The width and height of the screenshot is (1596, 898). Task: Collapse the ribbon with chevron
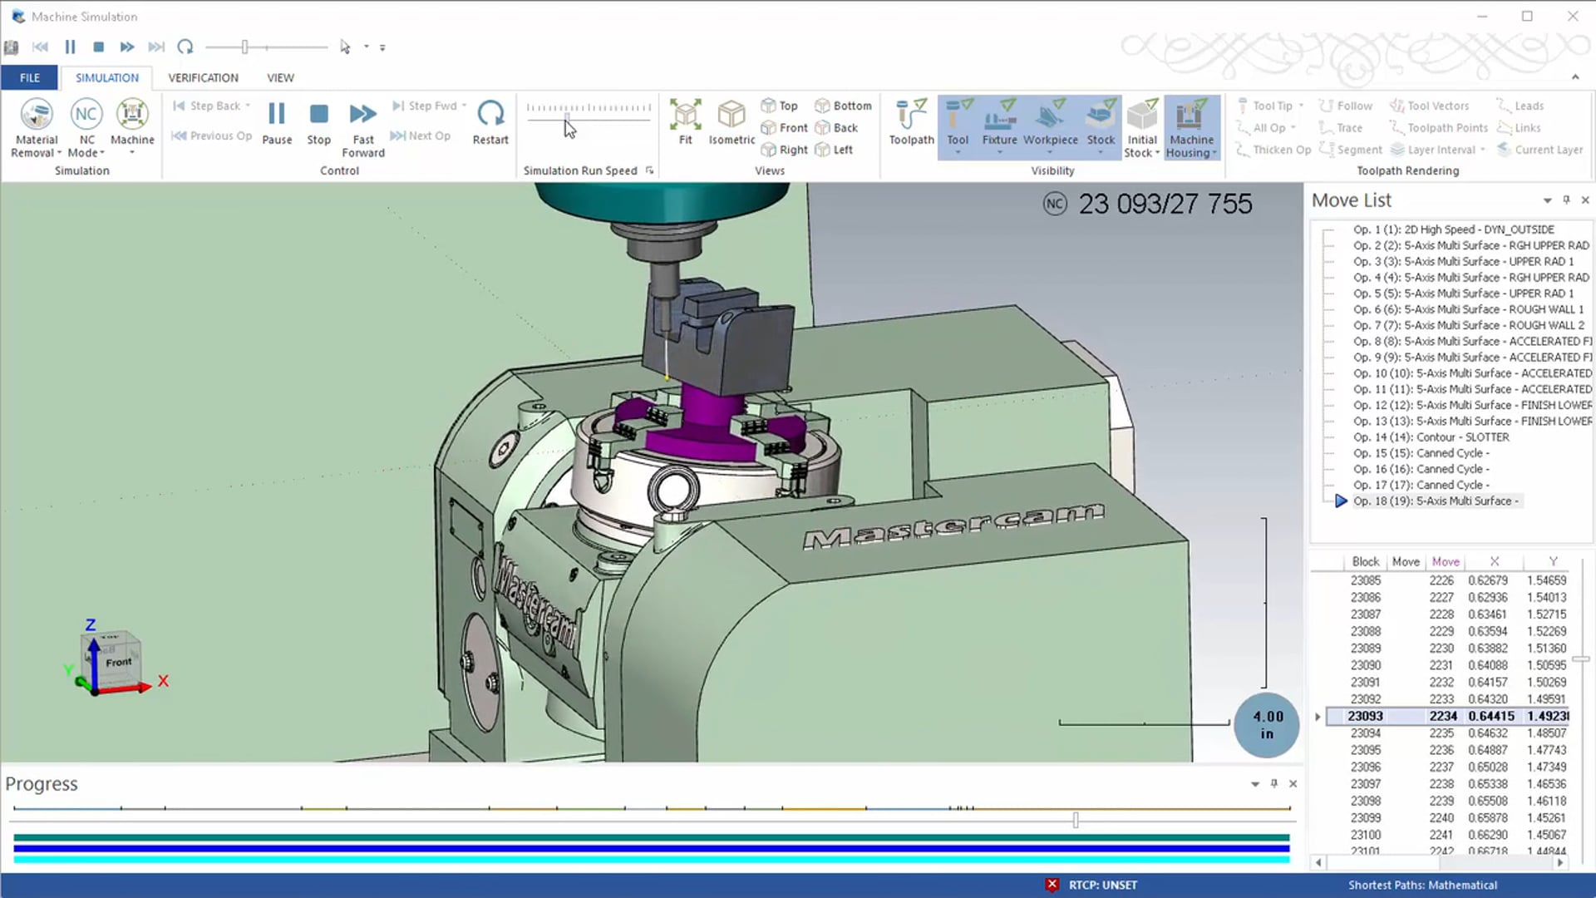[1575, 77]
